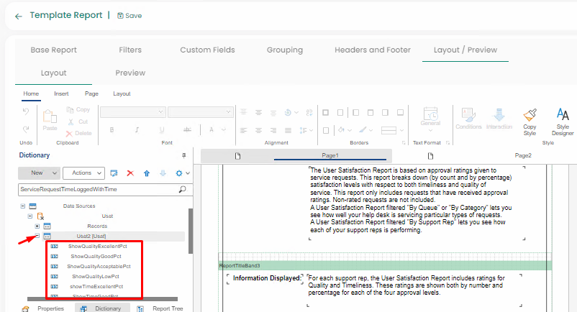Screen dimensions: 577x312
Task: Expand the Records tree node
Action: tap(37, 226)
